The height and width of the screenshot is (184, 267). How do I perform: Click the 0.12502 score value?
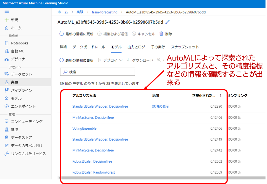click(216, 161)
